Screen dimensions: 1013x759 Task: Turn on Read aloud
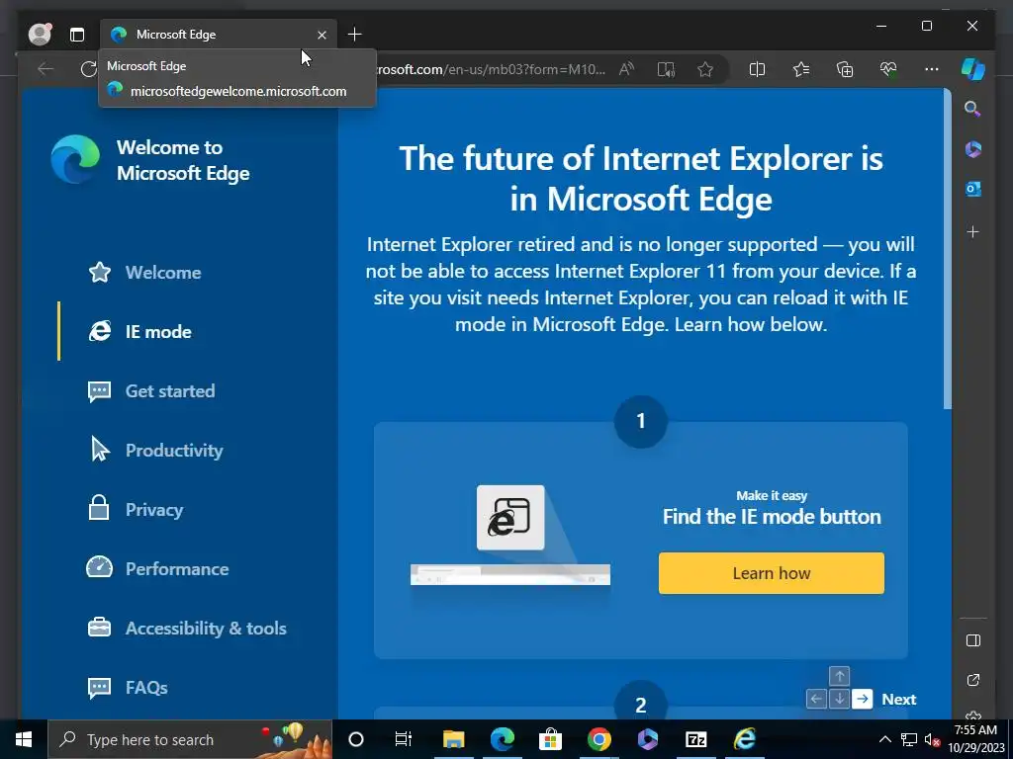[626, 69]
